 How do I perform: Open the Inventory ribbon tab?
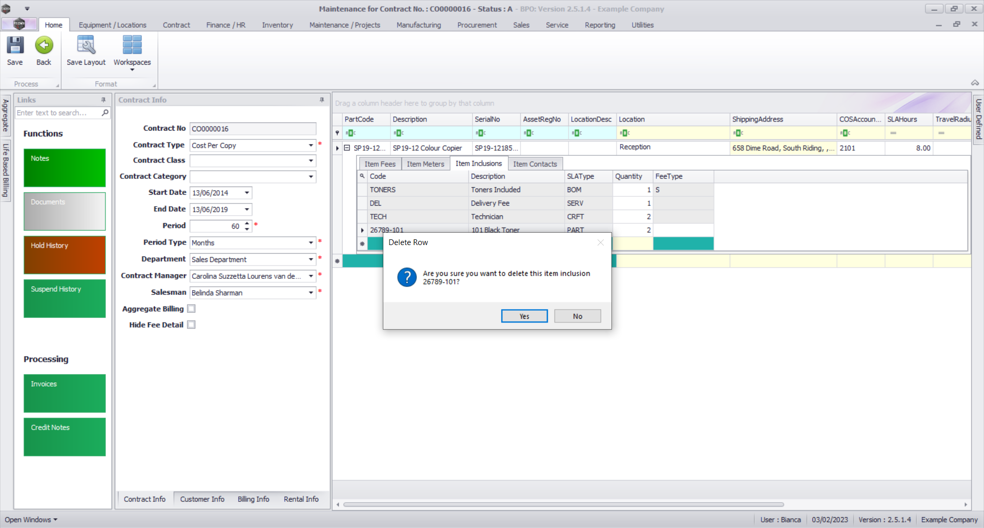coord(277,25)
